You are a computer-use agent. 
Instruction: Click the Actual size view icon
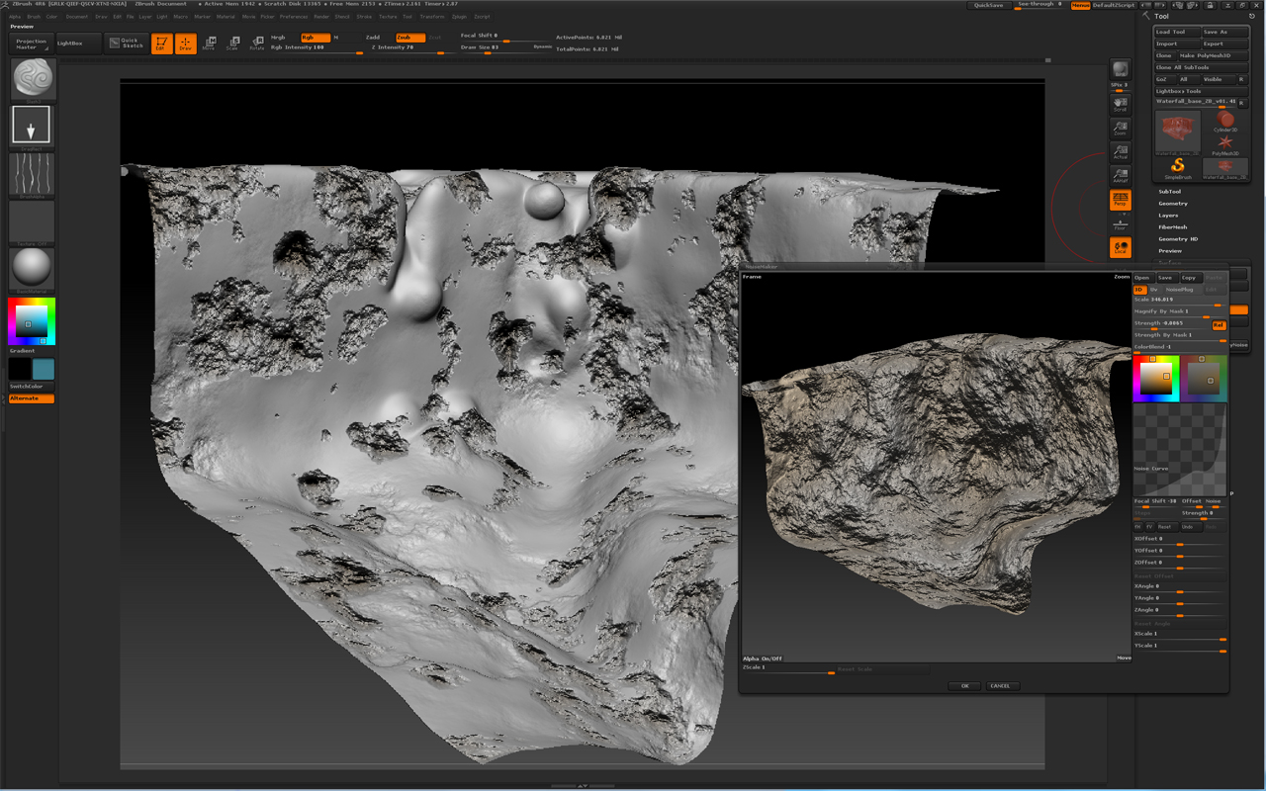1120,151
